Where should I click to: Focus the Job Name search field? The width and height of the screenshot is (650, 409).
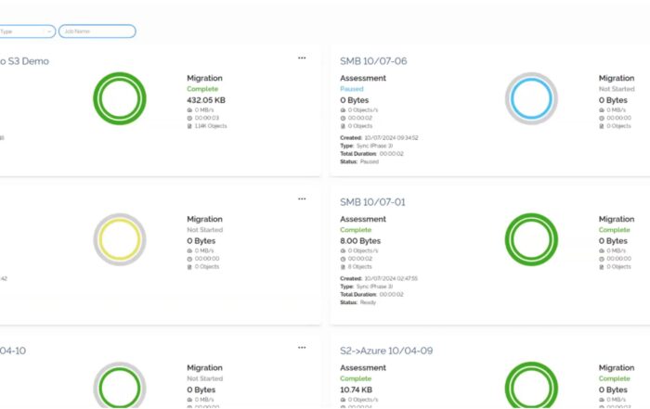(x=97, y=32)
